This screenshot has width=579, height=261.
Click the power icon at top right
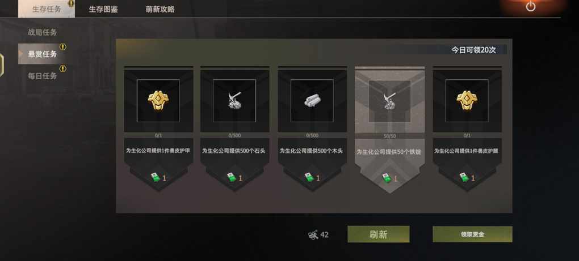[531, 6]
